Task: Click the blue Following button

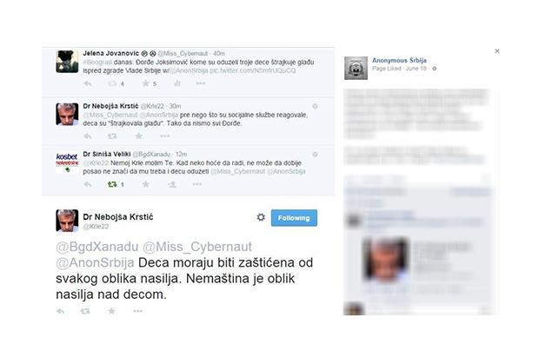Action: tap(294, 218)
